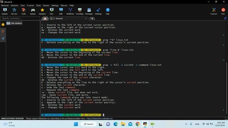Open the Tools menu in menu bar
Screen dimensions: 228x128
[38, 6]
